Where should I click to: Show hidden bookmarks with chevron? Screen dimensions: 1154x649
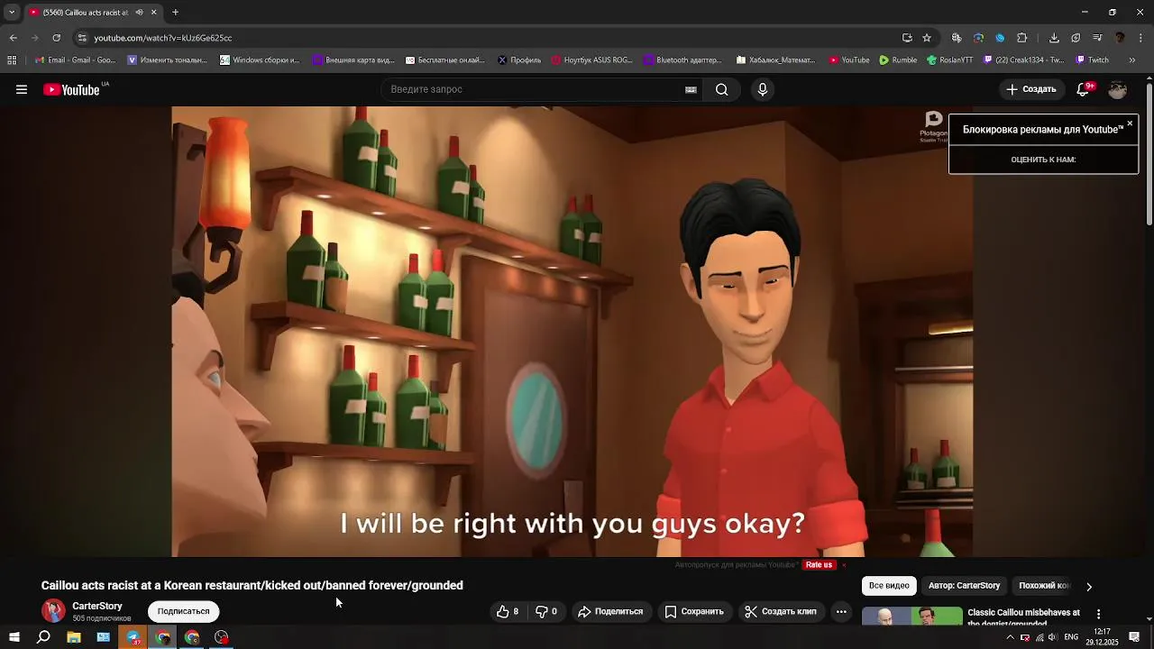(x=1132, y=60)
